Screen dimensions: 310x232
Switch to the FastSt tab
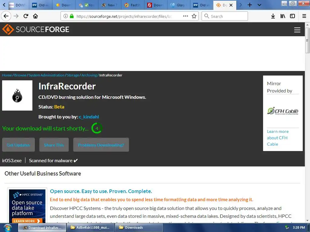(x=133, y=5)
